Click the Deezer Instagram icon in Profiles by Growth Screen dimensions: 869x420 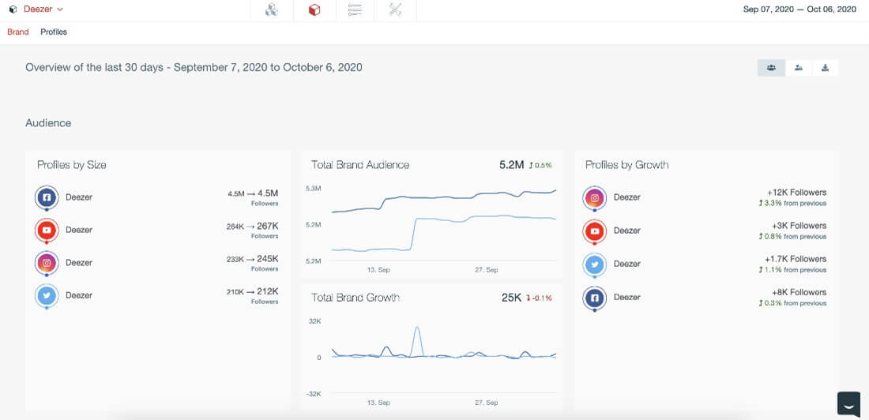[595, 197]
